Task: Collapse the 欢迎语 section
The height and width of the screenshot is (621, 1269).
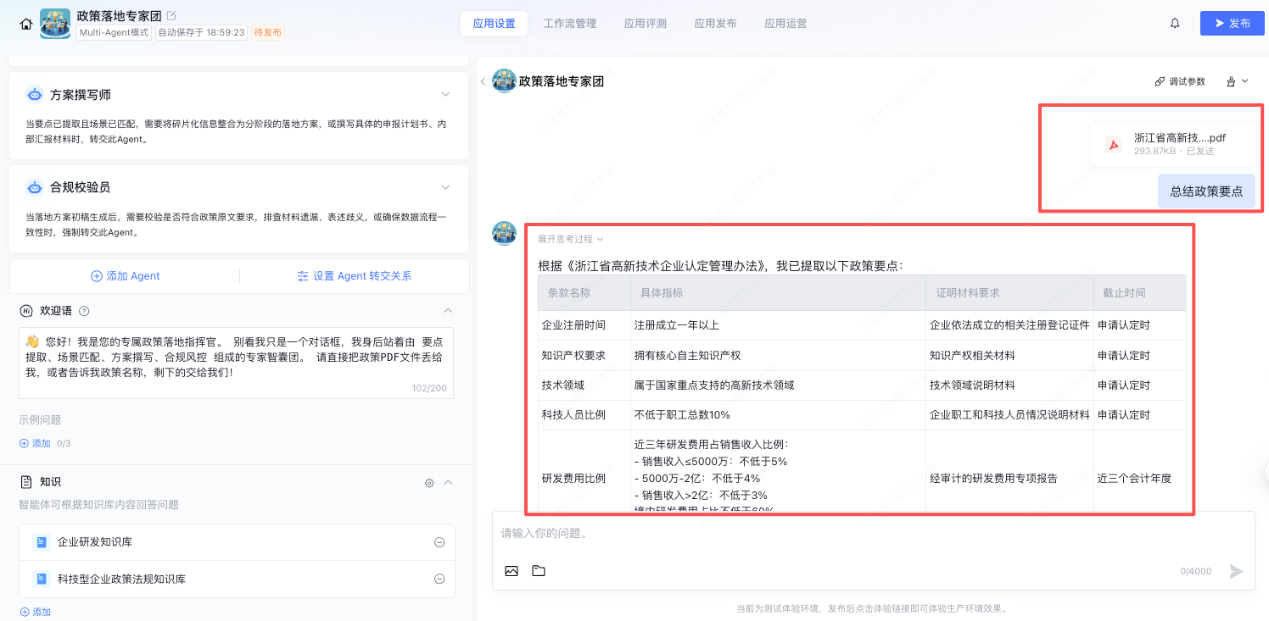Action: [x=449, y=311]
